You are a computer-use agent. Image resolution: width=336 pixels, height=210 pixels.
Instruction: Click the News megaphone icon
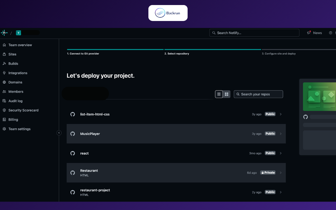309,33
